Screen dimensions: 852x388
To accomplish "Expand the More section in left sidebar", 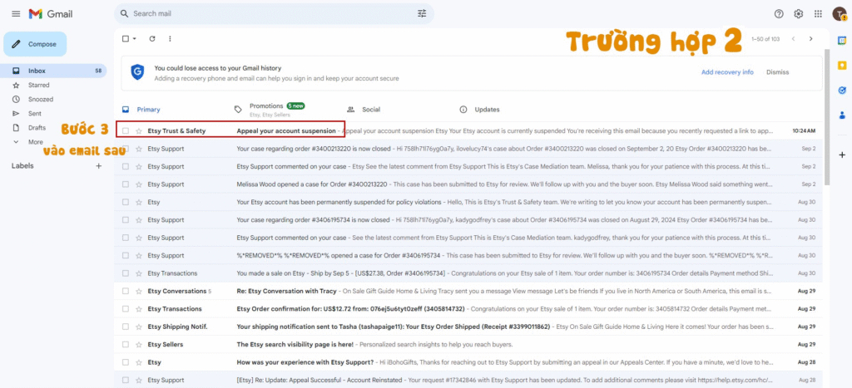I will 35,142.
